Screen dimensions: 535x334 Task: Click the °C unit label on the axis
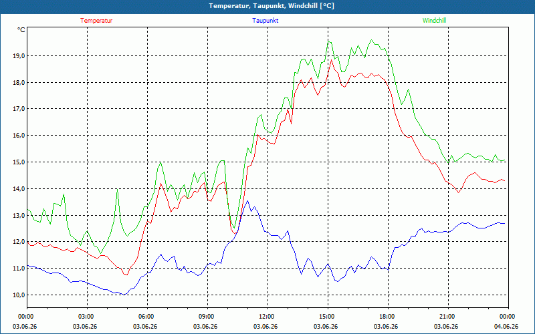(21, 30)
